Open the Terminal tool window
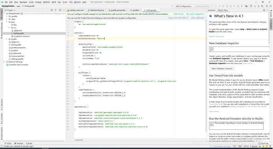This screenshot has height=149, width=273. click(x=19, y=143)
